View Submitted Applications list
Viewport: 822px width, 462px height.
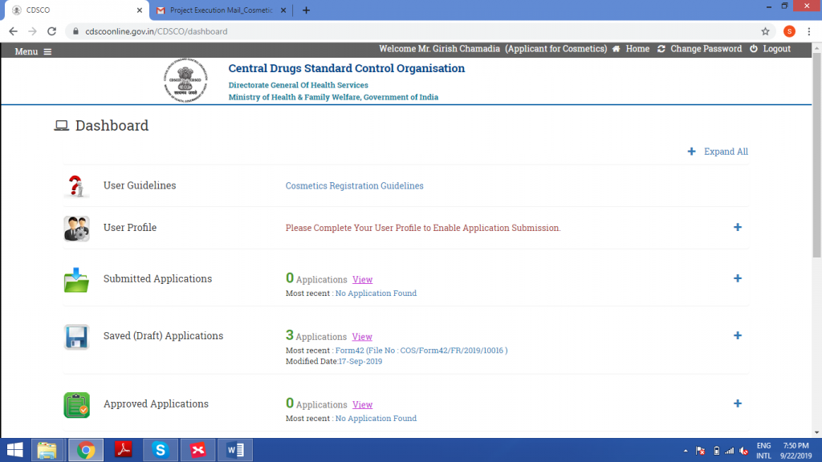(x=362, y=280)
